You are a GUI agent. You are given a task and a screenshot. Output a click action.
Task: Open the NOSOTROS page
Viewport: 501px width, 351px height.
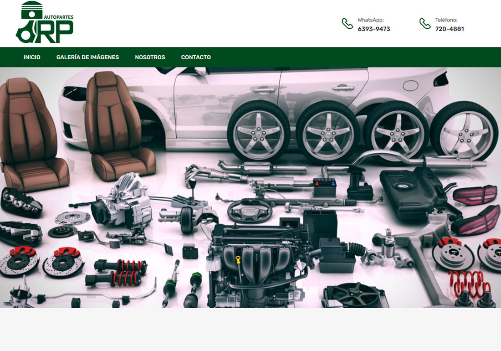coord(150,57)
